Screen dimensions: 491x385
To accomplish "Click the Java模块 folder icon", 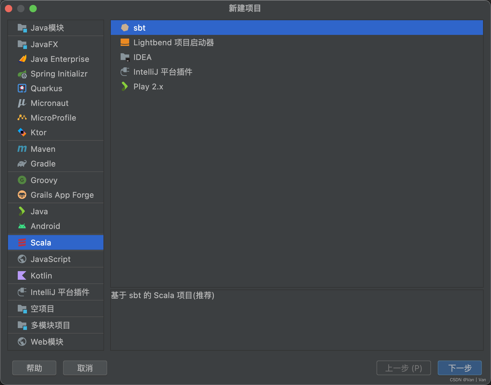I will [x=22, y=28].
